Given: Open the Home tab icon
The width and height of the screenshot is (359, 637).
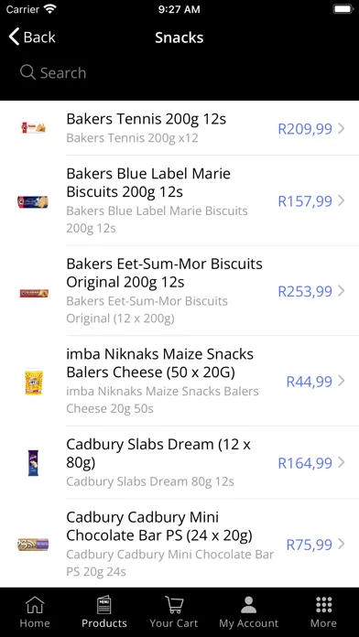Looking at the screenshot, I should (x=35, y=605).
